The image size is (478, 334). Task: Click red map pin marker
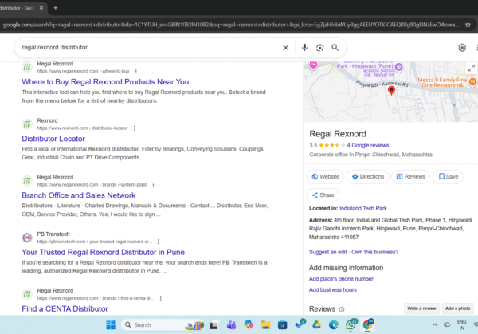[x=390, y=91]
